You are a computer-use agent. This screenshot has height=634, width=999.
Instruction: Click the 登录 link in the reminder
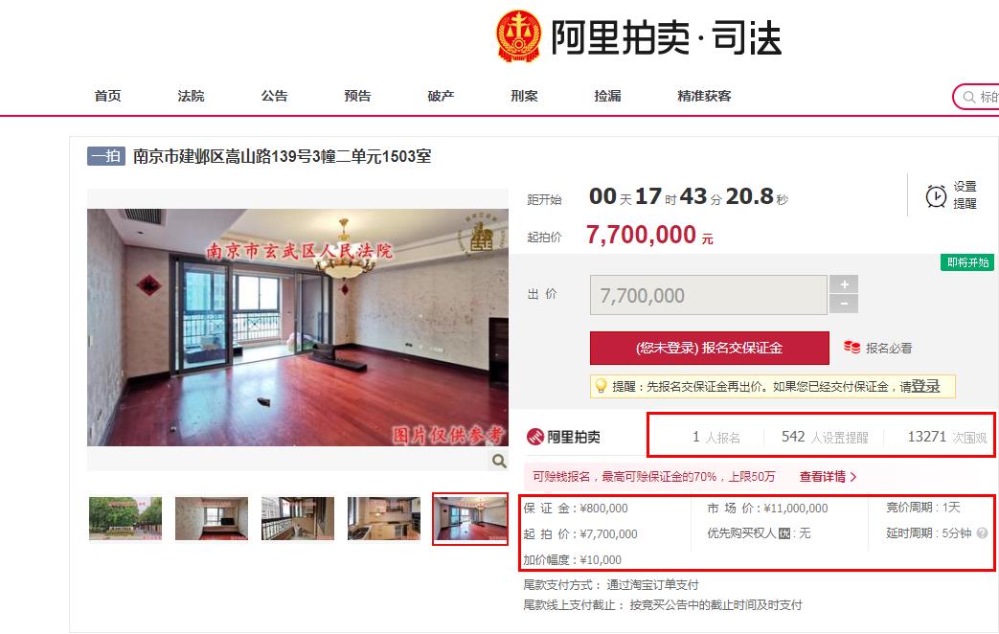[926, 386]
